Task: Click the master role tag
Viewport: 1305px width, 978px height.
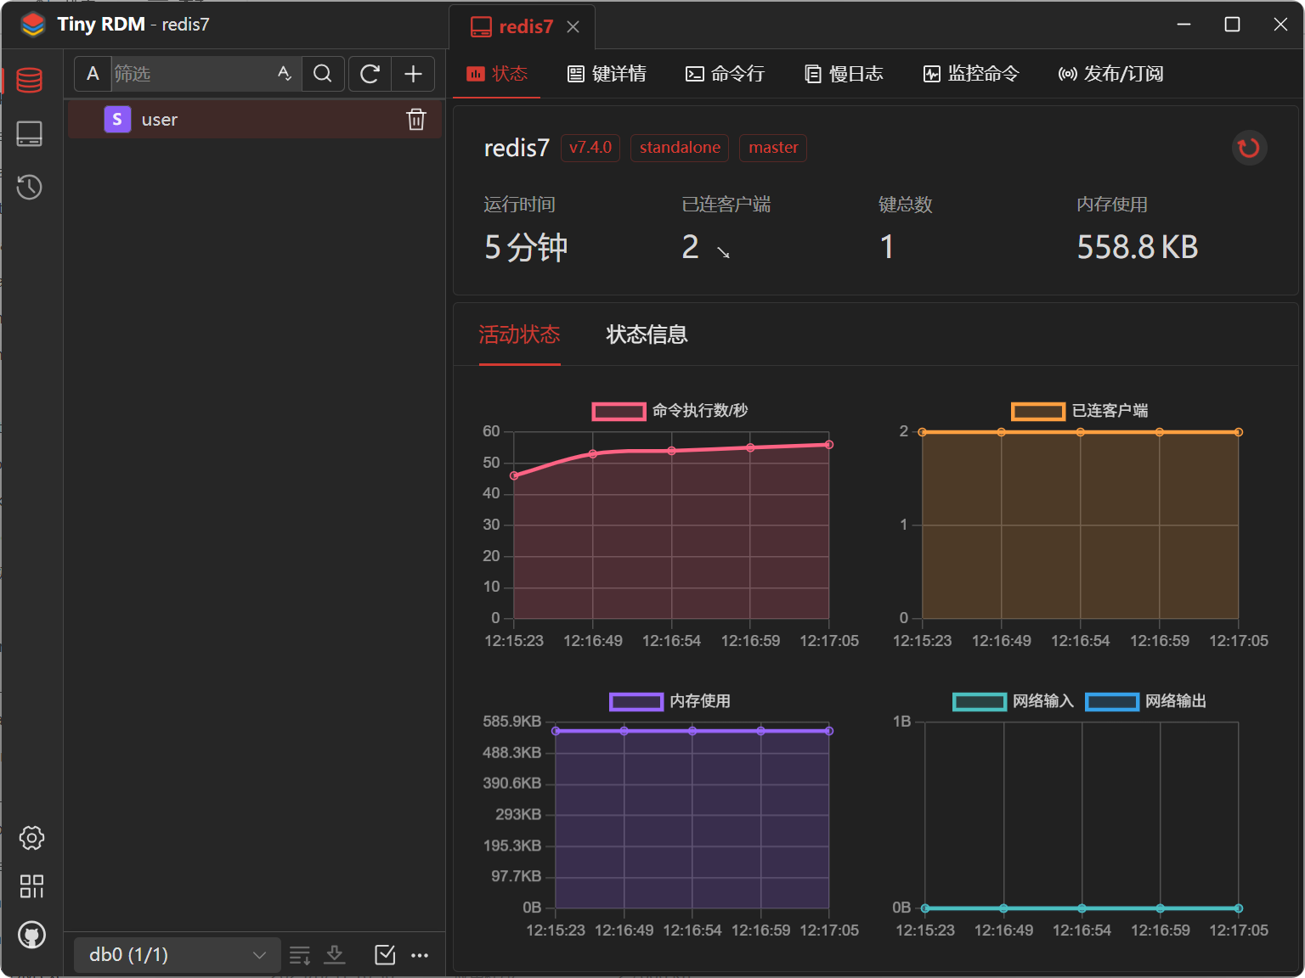Action: click(773, 148)
